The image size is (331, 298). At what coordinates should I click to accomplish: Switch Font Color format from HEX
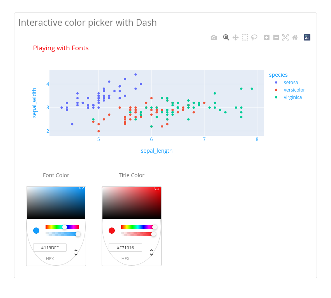point(76,252)
